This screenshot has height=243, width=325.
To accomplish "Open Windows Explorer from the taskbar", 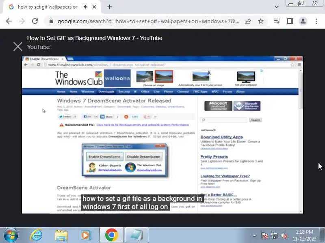I will (61, 235).
